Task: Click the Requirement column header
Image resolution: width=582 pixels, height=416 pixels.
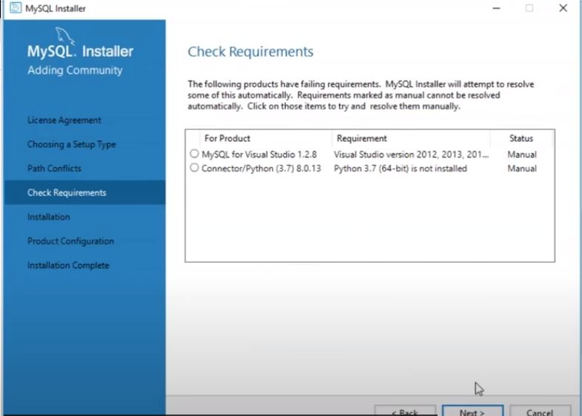Action: pos(361,138)
